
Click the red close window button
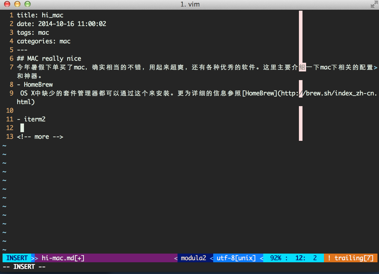(x=7, y=4)
